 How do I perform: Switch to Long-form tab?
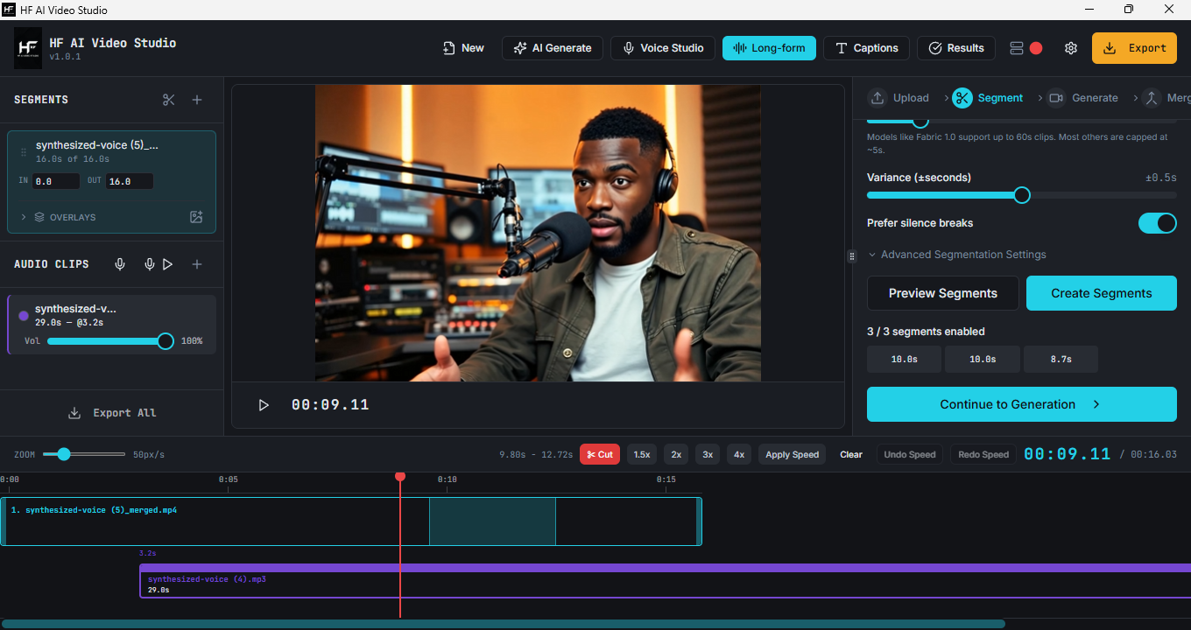coord(769,48)
